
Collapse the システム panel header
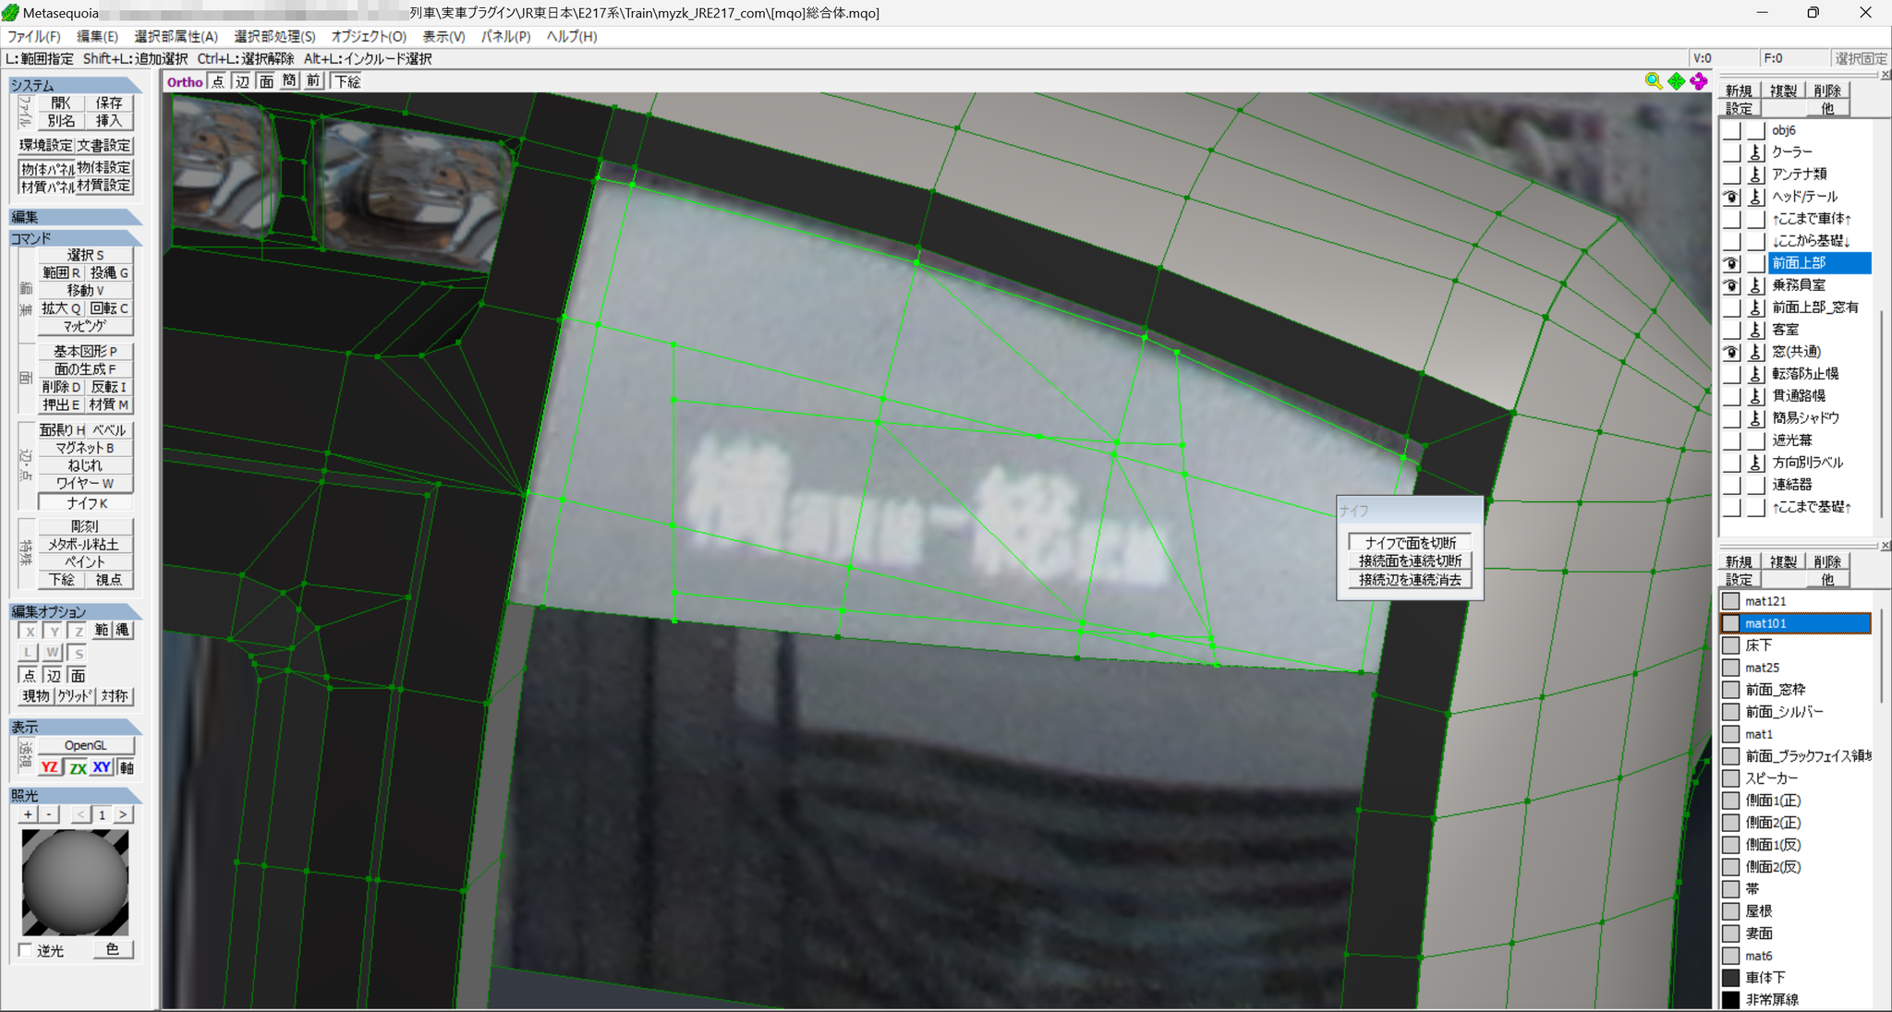click(75, 85)
